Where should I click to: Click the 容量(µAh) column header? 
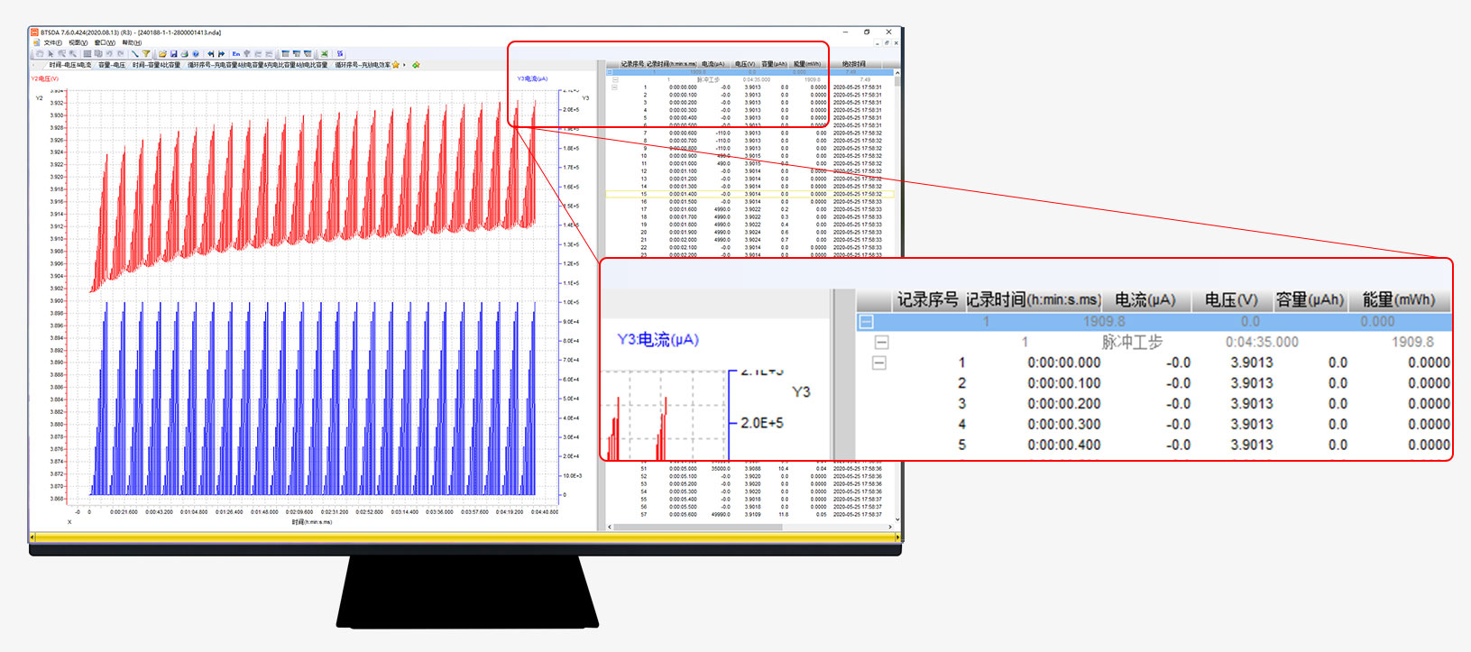[x=774, y=64]
